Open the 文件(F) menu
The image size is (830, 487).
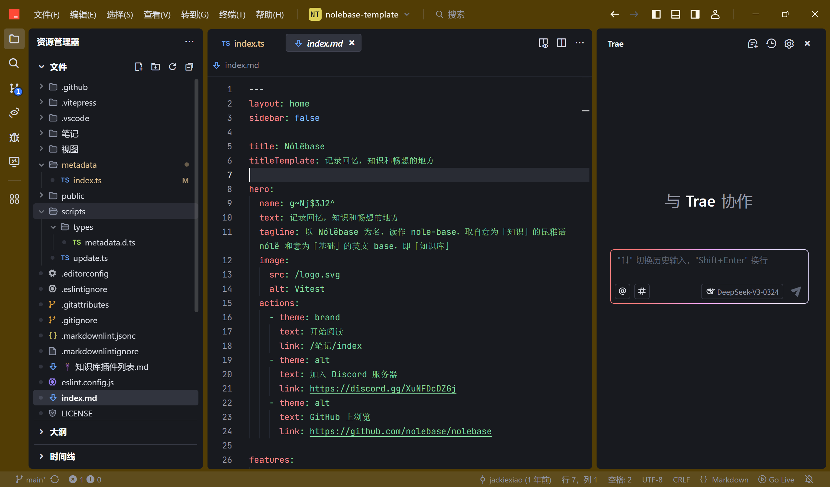[x=46, y=15]
